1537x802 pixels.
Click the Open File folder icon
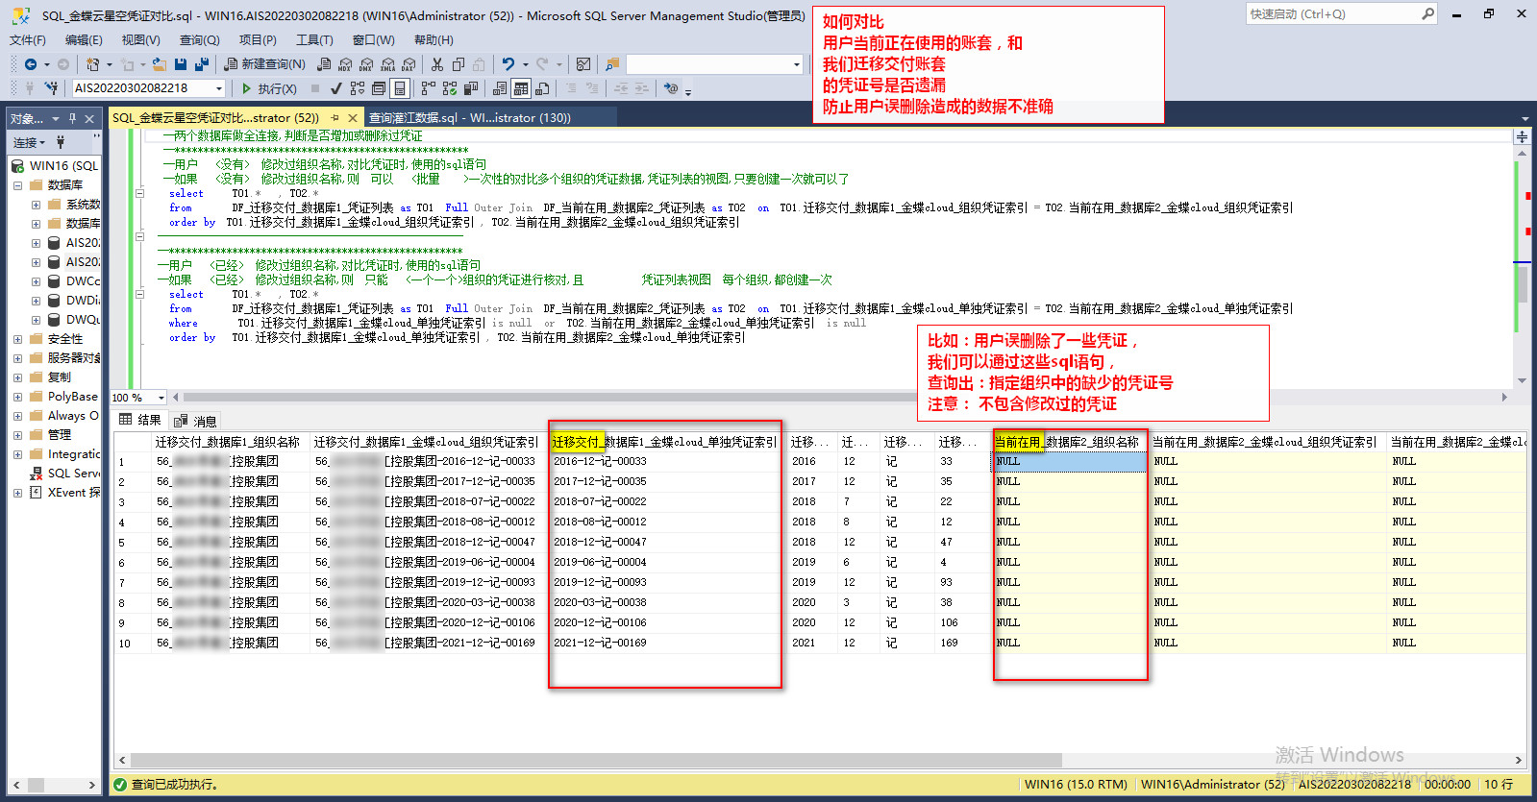coord(159,64)
